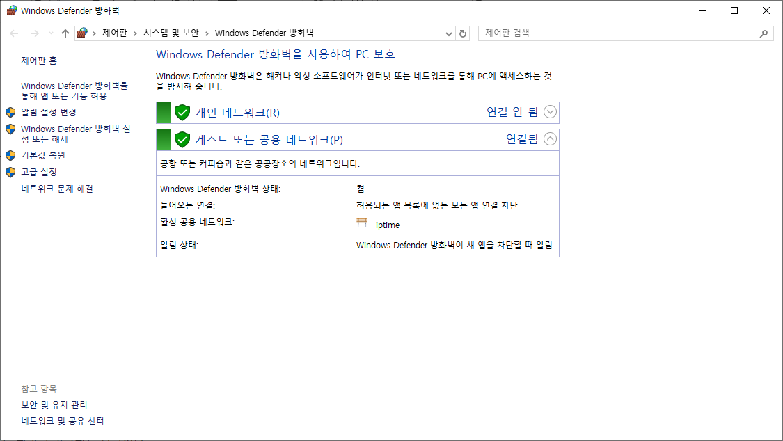Click shield icon beside 방화벽 설정 또는 해제
Image resolution: width=783 pixels, height=441 pixels.
pyautogui.click(x=10, y=129)
